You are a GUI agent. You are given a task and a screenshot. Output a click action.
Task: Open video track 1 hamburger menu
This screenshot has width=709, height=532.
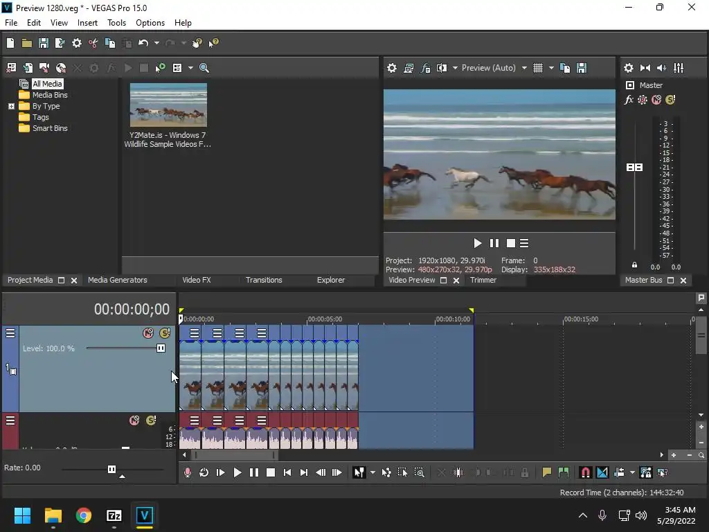pyautogui.click(x=10, y=333)
